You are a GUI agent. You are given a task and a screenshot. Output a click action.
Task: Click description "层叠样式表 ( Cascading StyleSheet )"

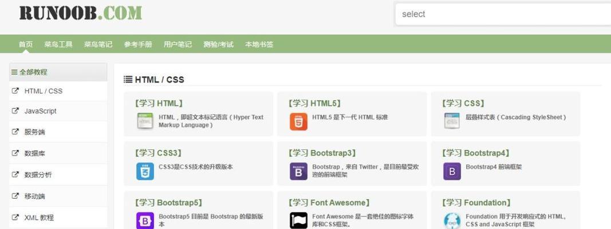pyautogui.click(x=515, y=117)
